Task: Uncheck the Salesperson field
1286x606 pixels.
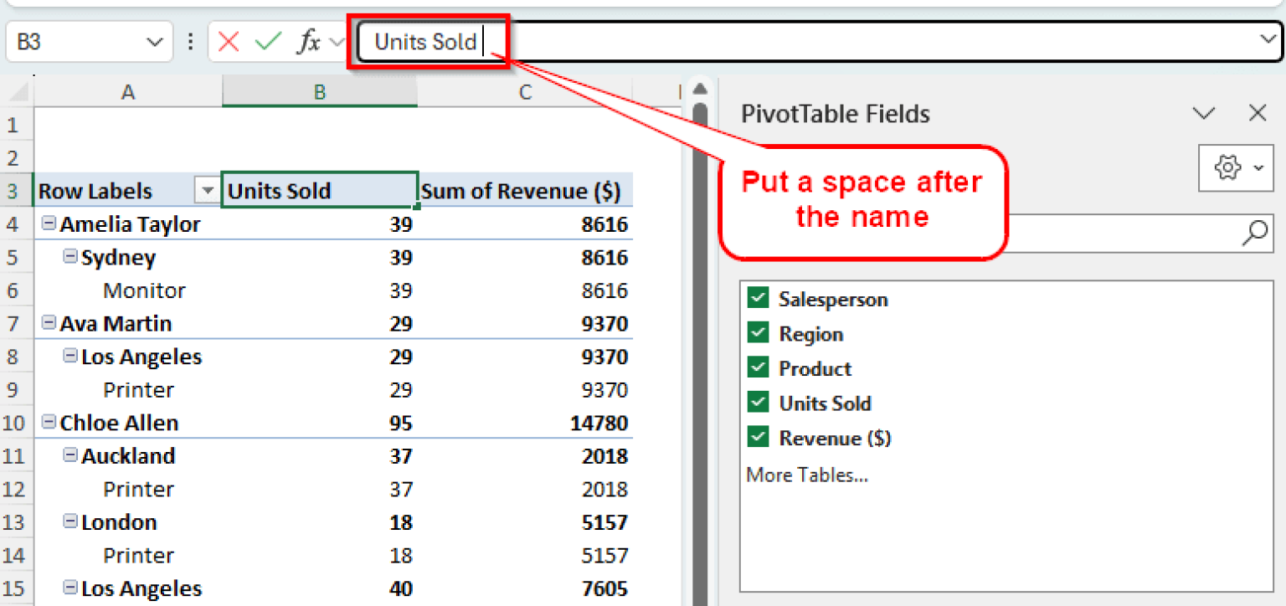Action: point(758,298)
